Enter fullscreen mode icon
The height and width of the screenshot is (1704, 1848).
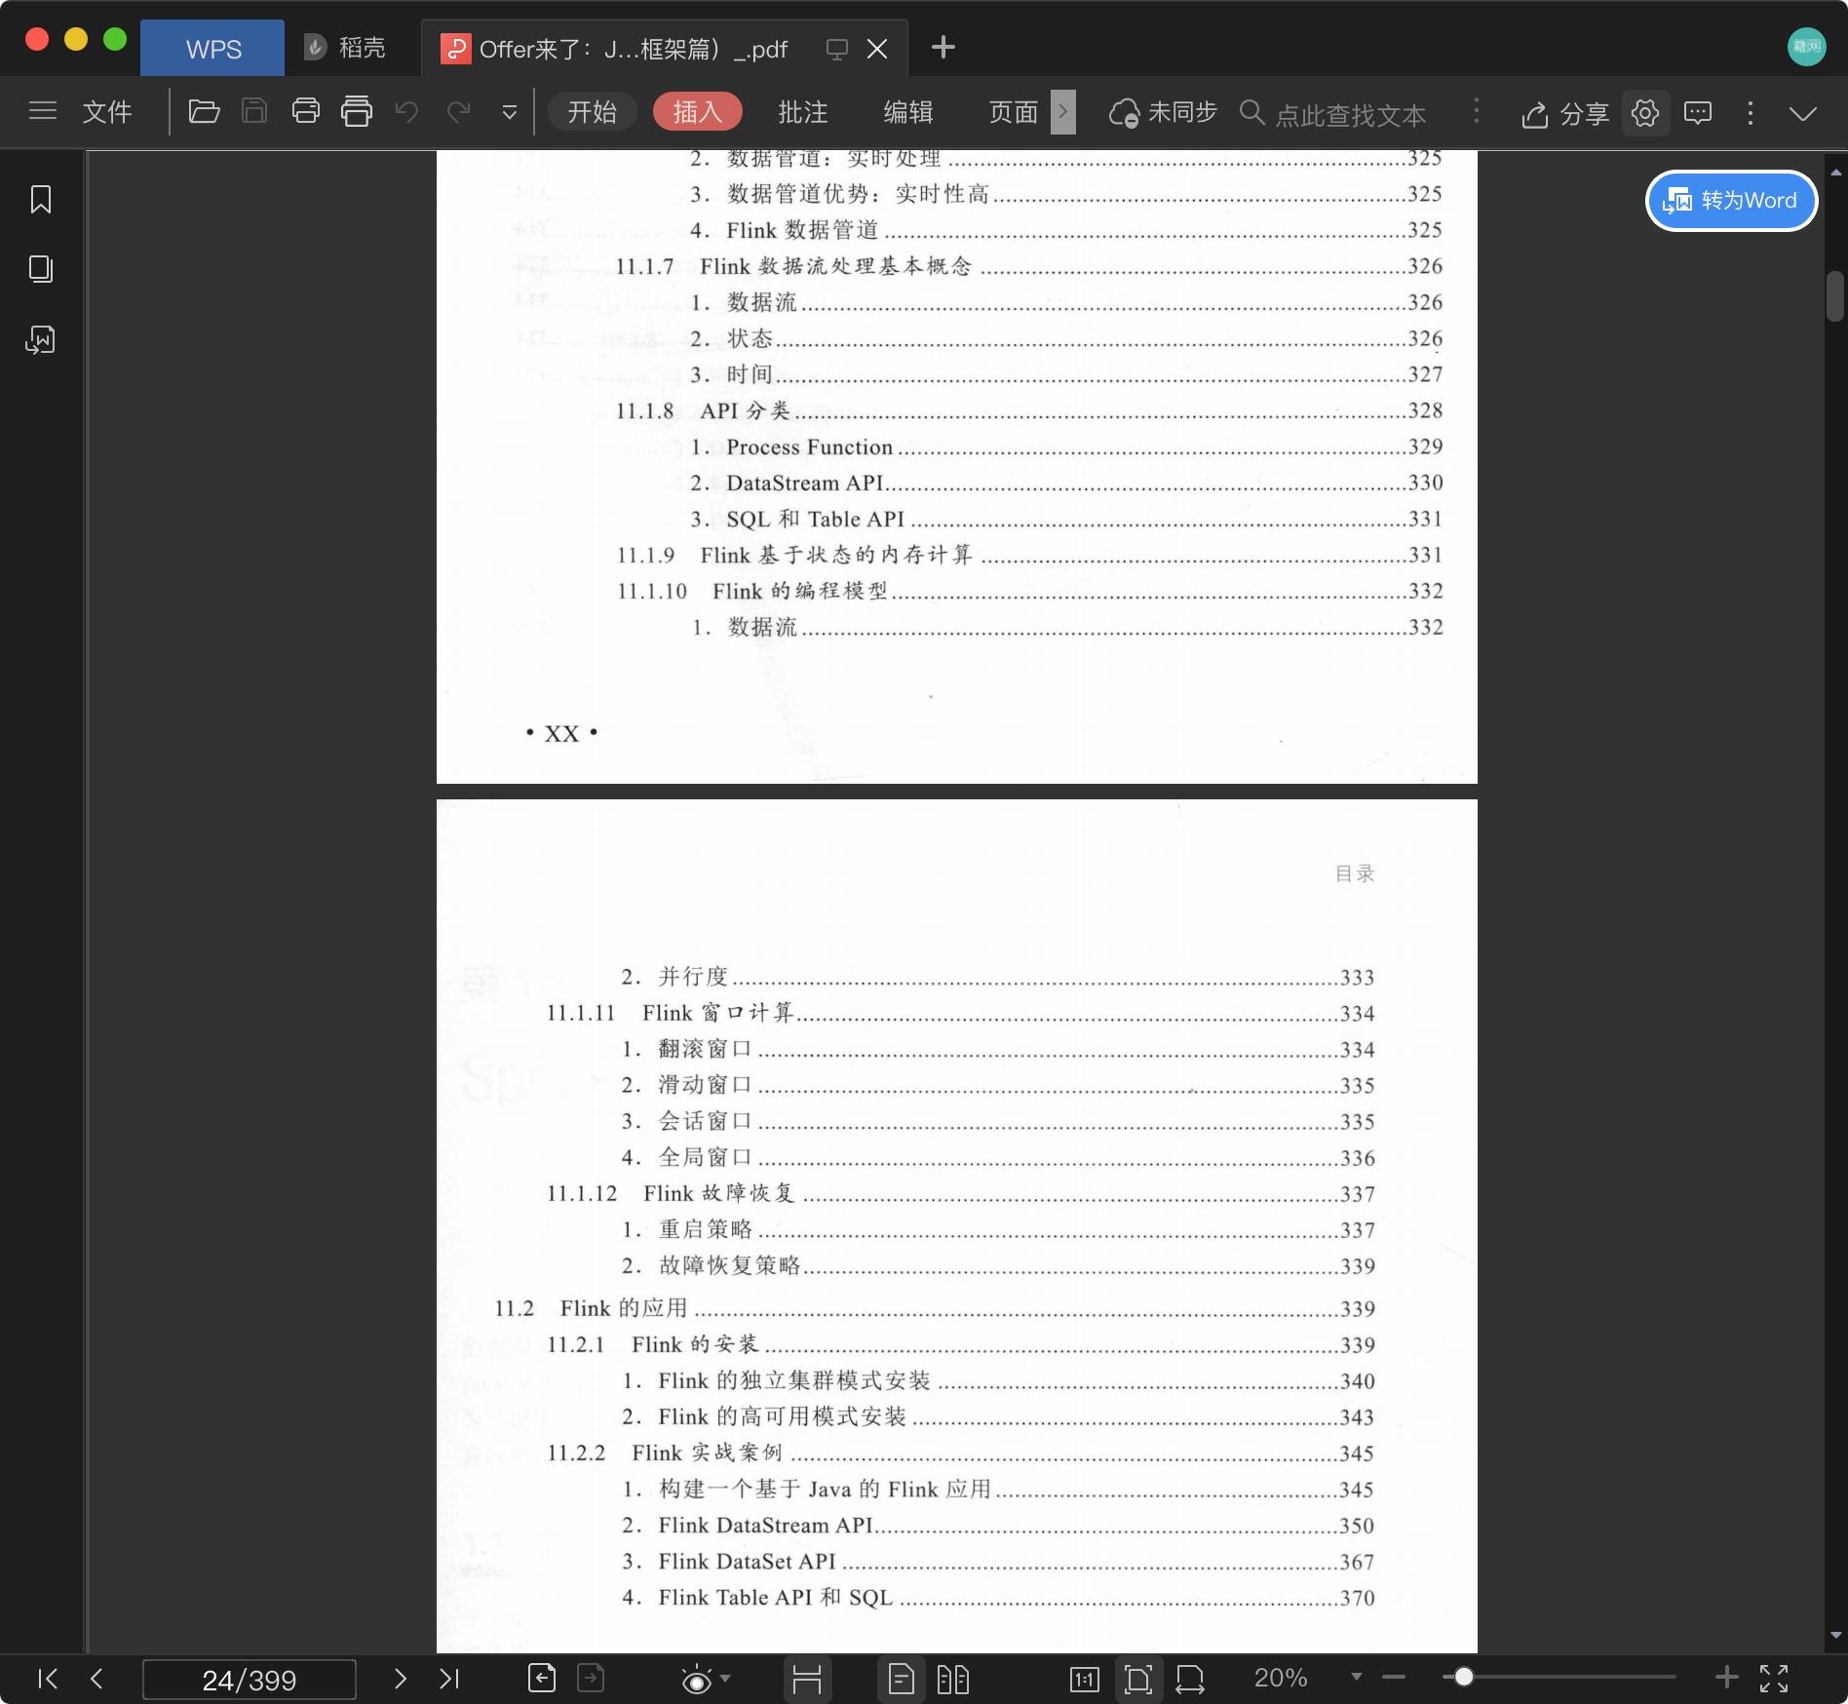[x=1774, y=1678]
